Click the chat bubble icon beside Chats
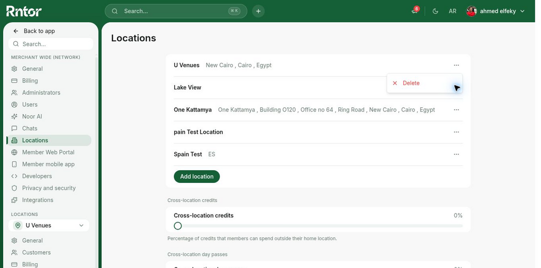541x268 pixels. point(14,128)
